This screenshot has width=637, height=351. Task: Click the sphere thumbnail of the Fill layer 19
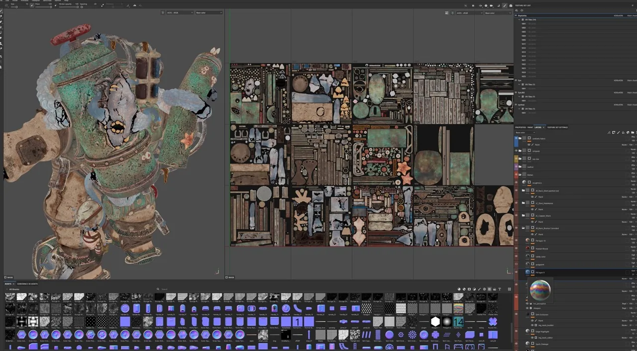(x=528, y=241)
